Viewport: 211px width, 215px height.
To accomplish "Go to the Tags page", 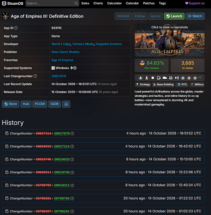I will point(162,3).
